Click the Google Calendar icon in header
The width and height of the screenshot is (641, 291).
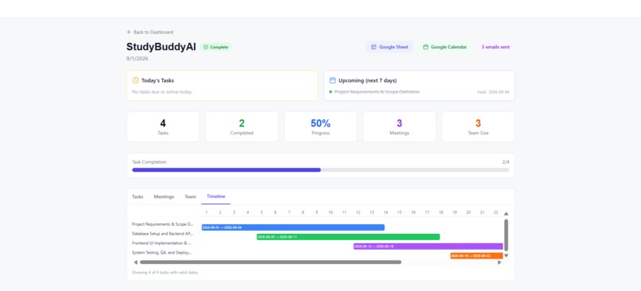[x=425, y=47]
